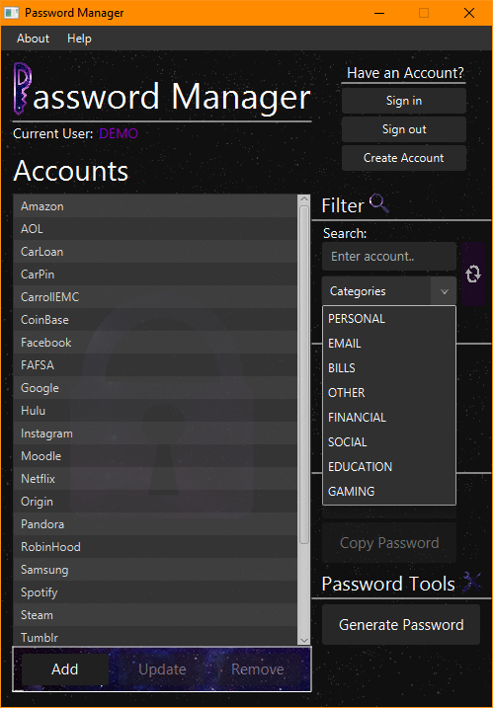493x708 pixels.
Task: Close the Password Manager window
Action: (469, 13)
